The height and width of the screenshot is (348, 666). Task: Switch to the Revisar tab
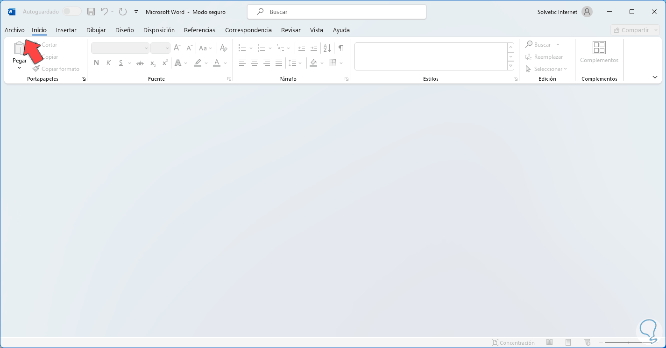point(291,30)
